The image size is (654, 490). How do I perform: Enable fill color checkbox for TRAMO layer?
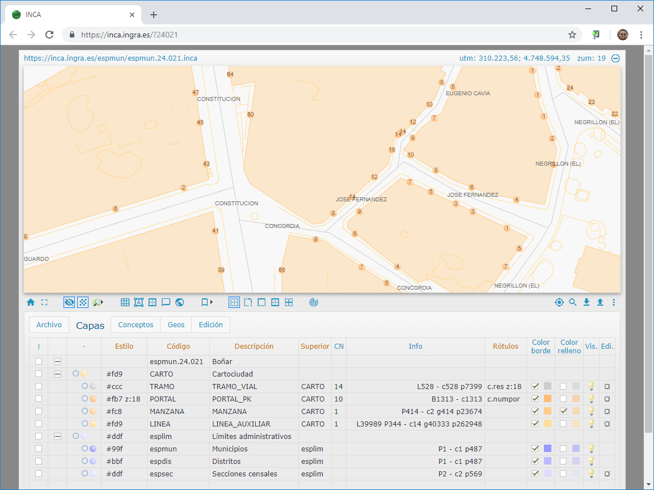coord(563,386)
